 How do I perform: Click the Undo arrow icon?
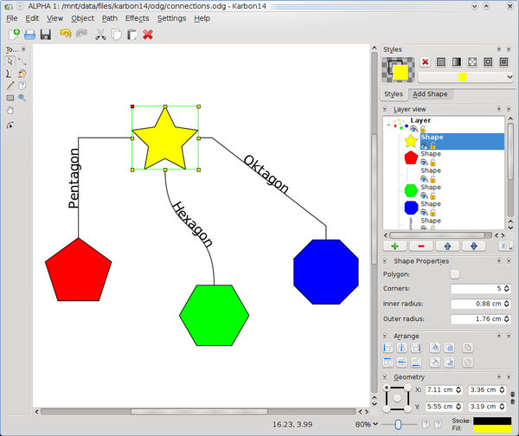pos(64,35)
